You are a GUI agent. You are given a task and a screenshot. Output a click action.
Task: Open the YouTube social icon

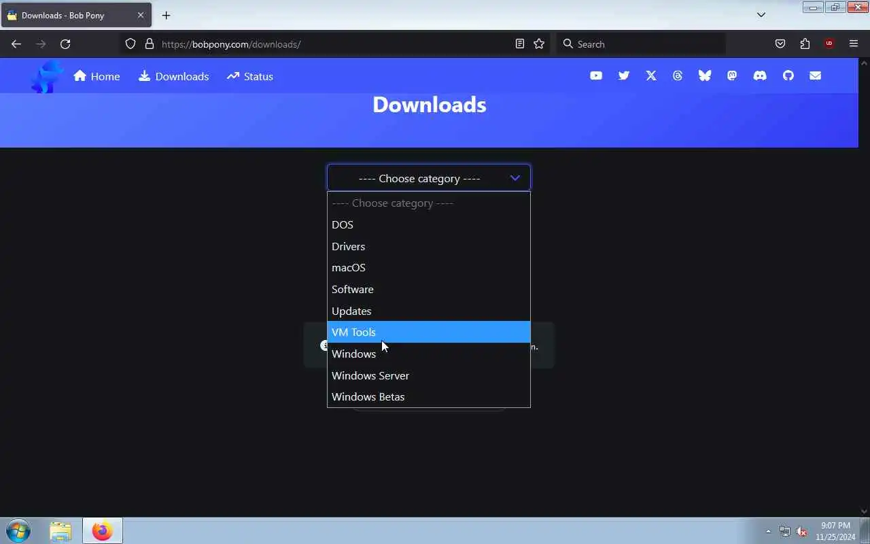(x=596, y=76)
